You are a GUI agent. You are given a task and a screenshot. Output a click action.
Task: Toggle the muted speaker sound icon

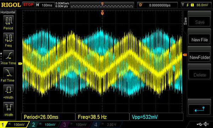(x=206, y=124)
